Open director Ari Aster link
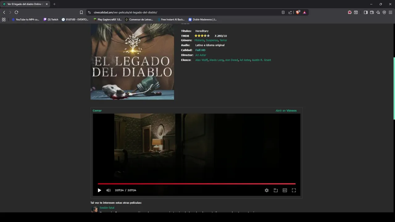The image size is (395, 222). pyautogui.click(x=201, y=55)
